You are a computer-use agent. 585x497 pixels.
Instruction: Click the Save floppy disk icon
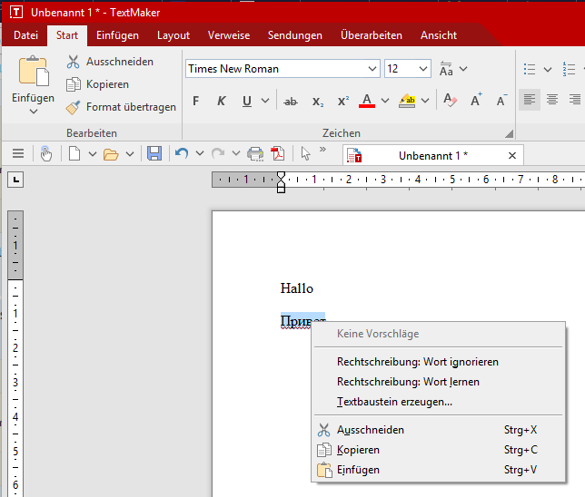(154, 154)
